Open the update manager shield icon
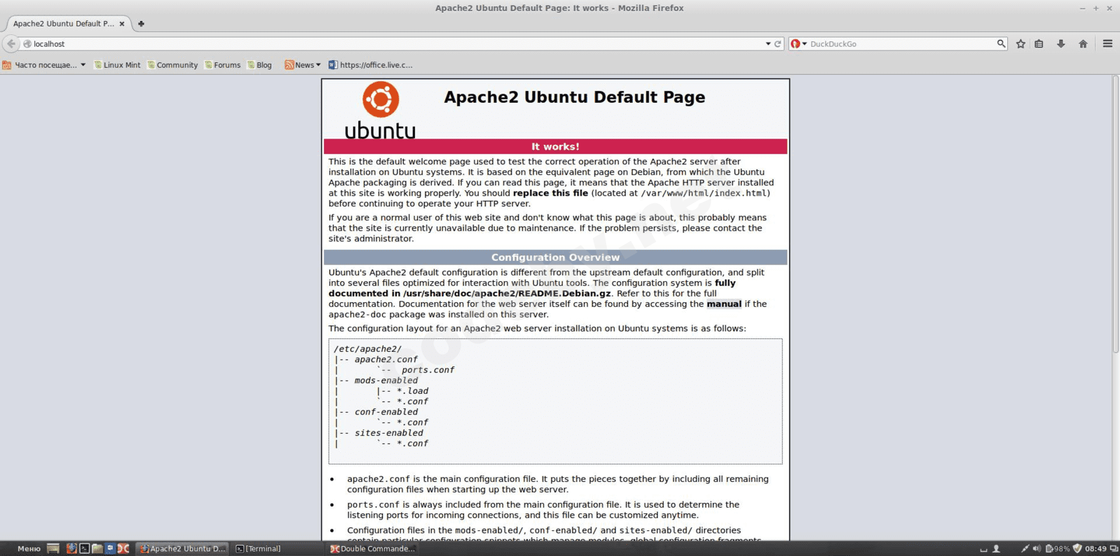1120x556 pixels. pos(1077,549)
